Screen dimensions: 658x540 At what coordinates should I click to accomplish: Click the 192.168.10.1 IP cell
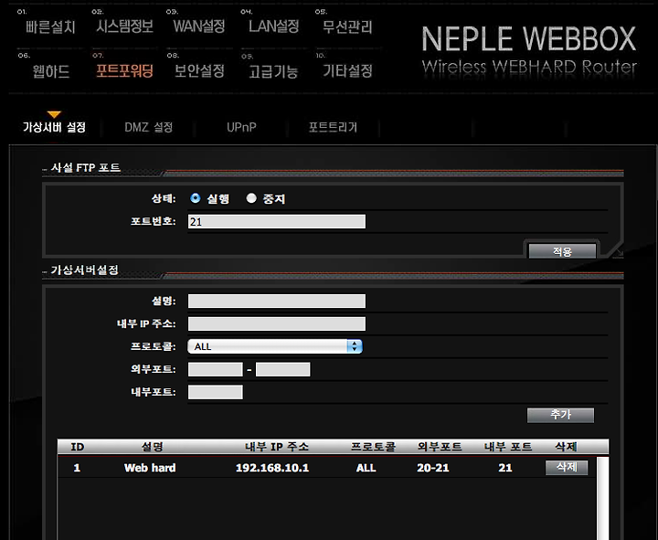coord(272,468)
